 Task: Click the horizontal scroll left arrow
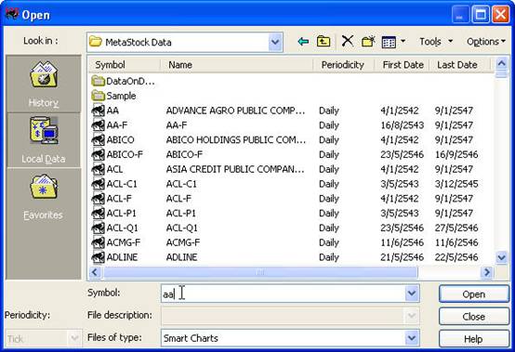(x=95, y=272)
